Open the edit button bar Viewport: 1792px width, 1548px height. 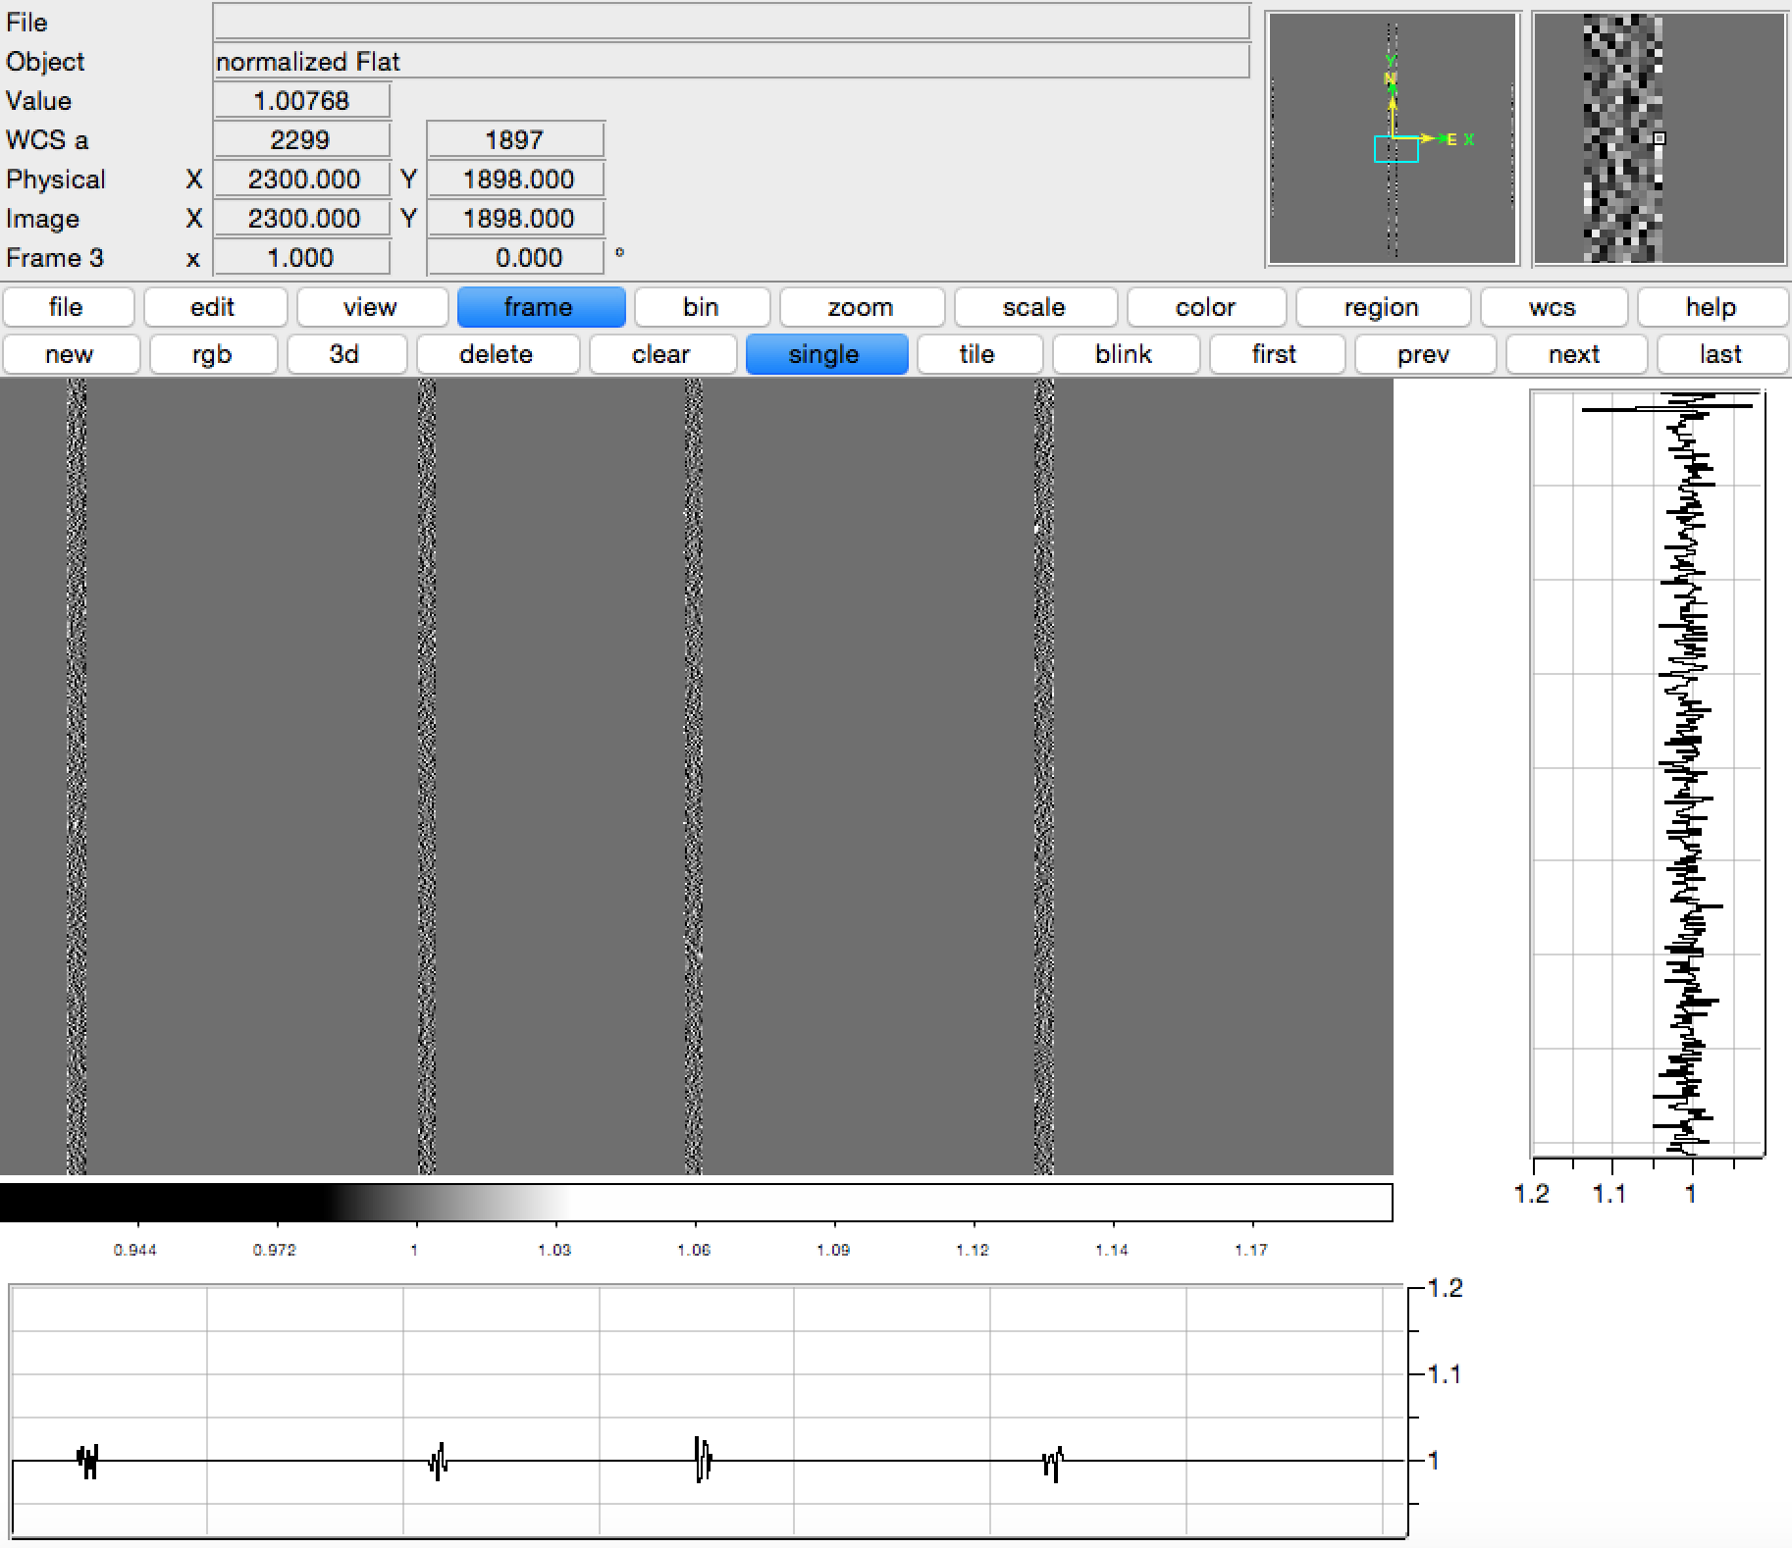pyautogui.click(x=214, y=307)
